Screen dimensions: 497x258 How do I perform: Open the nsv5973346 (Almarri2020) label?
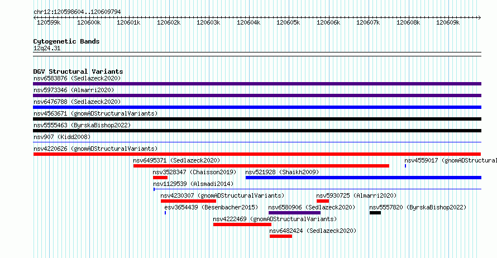point(74,90)
